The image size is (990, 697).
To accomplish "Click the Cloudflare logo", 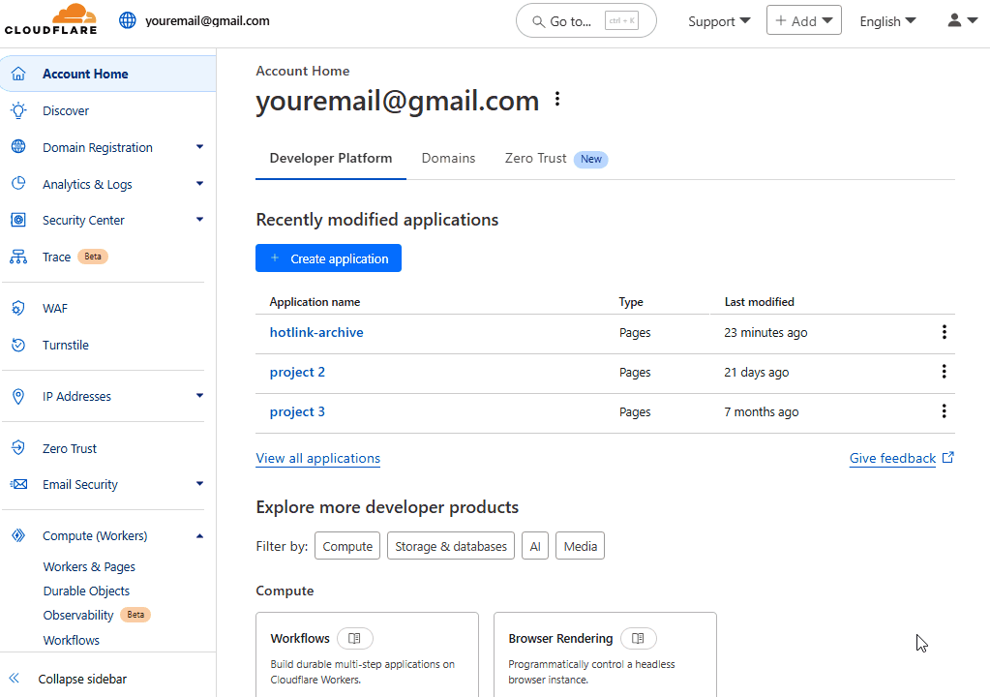I will point(50,20).
